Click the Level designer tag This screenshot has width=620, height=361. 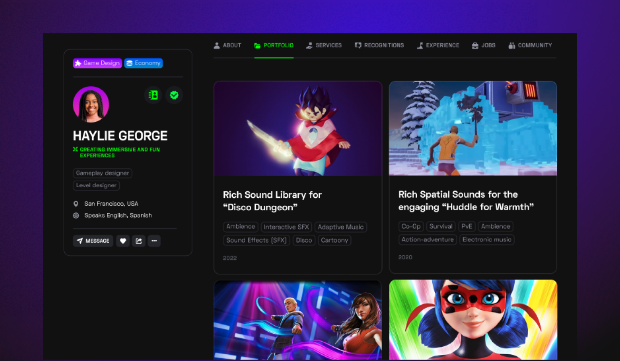tap(96, 185)
